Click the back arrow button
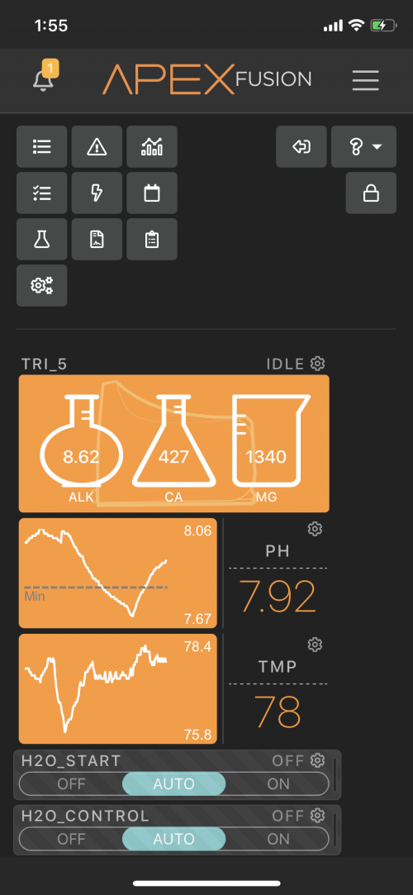 (301, 147)
